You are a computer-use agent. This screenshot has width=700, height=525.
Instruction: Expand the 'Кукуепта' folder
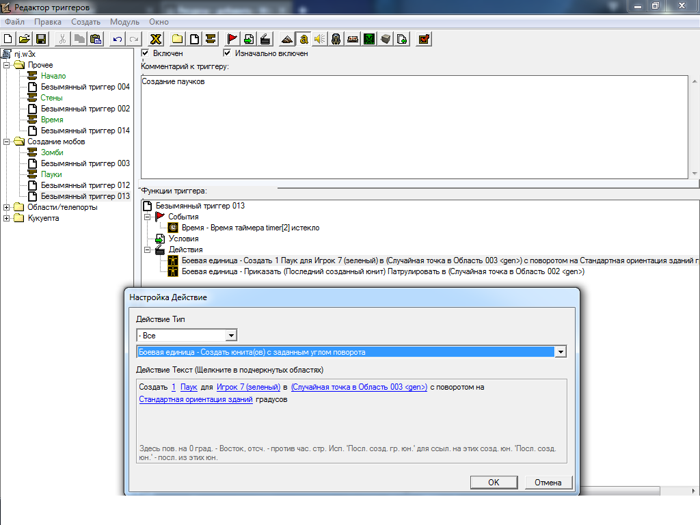pyautogui.click(x=6, y=218)
